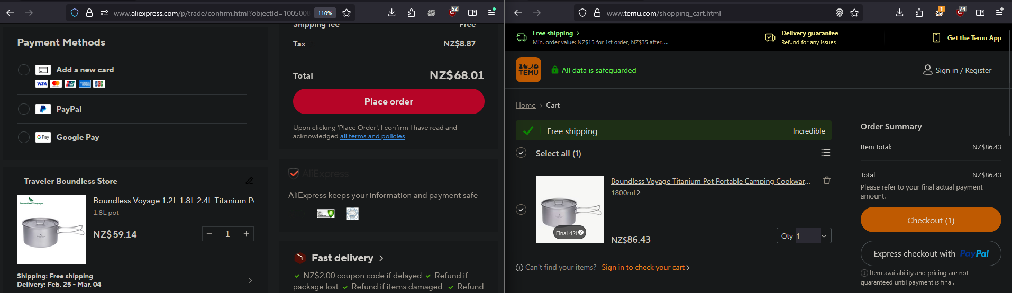Click Sign in to check your cart link

coord(645,268)
